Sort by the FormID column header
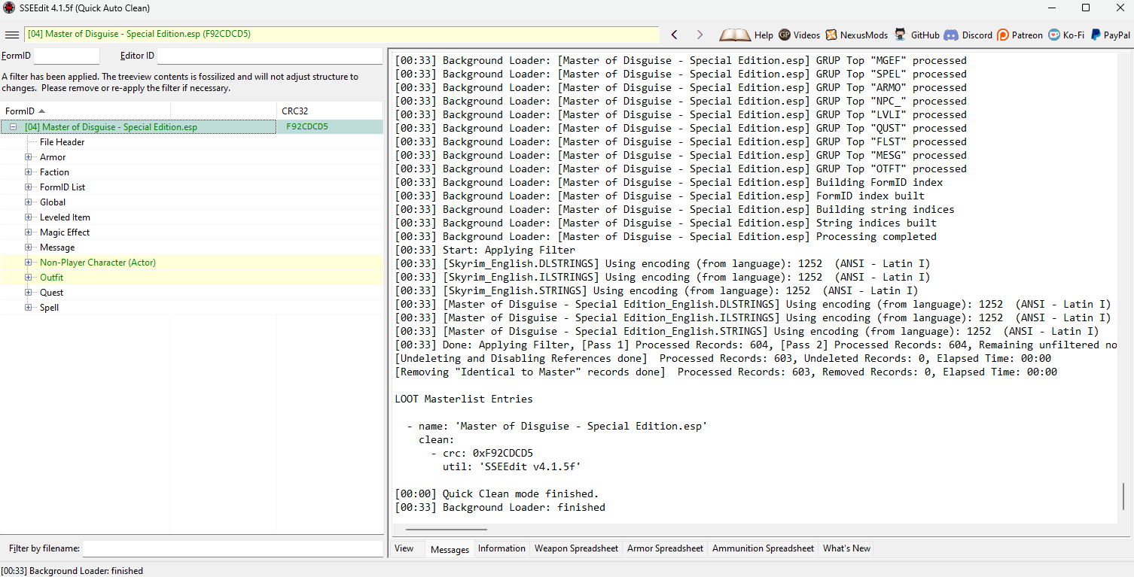The image size is (1134, 577). (85, 111)
